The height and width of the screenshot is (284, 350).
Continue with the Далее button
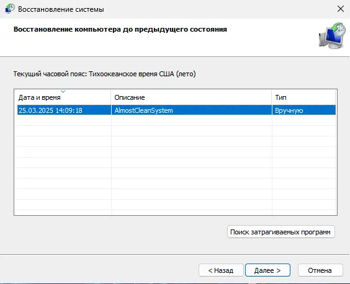click(x=267, y=270)
